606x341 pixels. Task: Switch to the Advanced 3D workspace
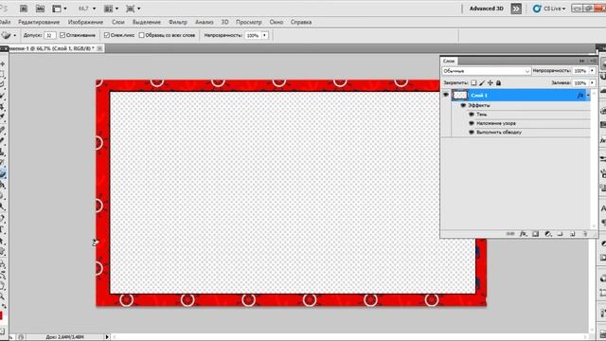[486, 9]
